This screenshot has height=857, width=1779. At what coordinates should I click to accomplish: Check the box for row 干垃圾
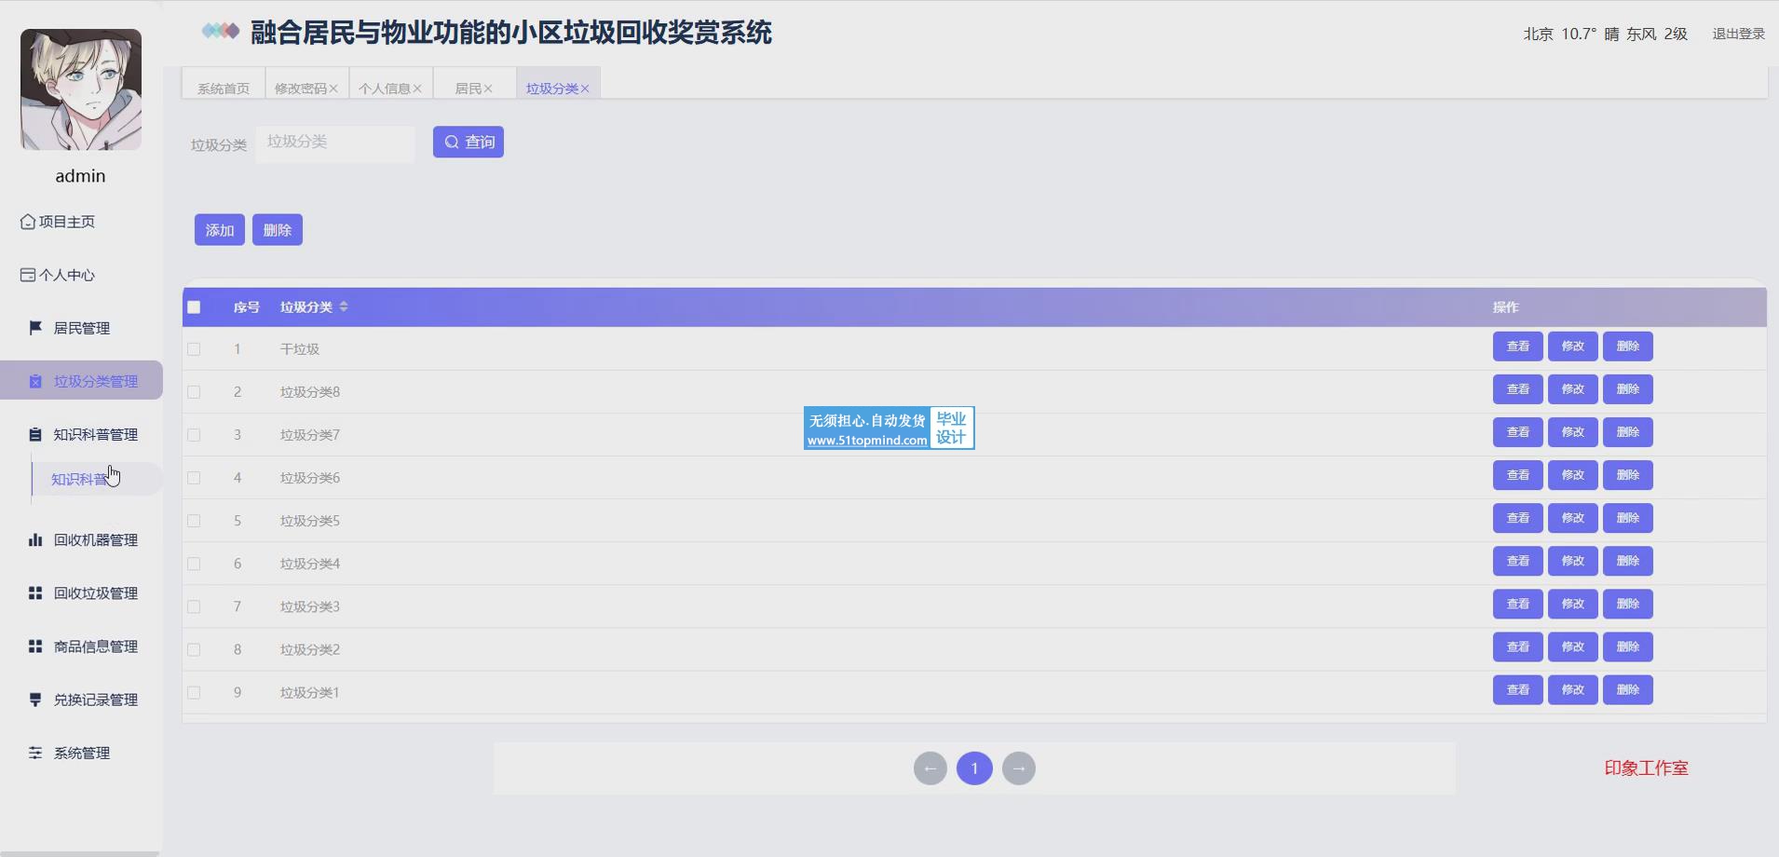194,349
